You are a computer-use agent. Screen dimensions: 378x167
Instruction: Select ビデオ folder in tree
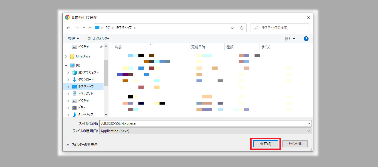pyautogui.click(x=82, y=108)
